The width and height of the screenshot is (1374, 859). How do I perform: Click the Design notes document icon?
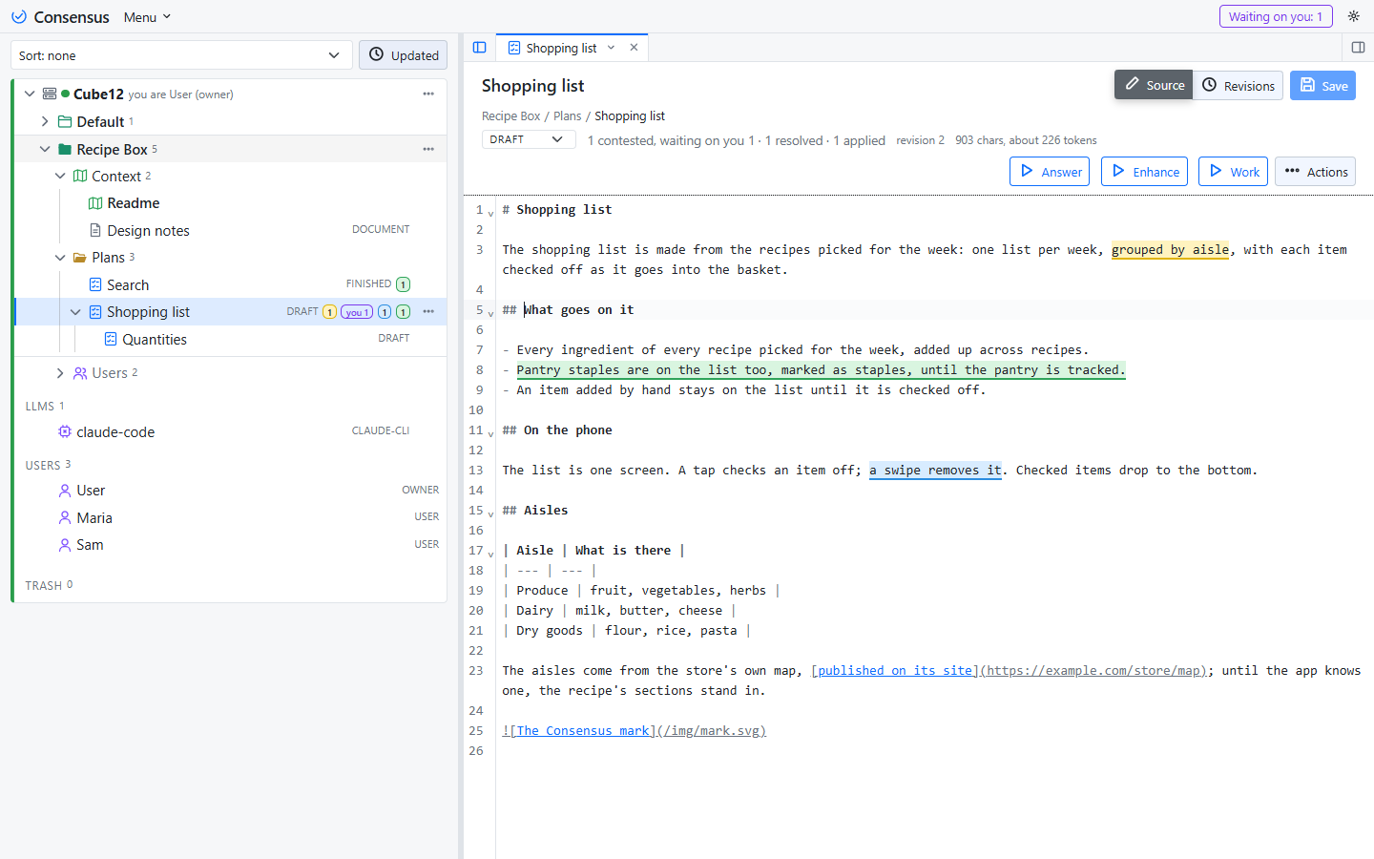point(95,230)
